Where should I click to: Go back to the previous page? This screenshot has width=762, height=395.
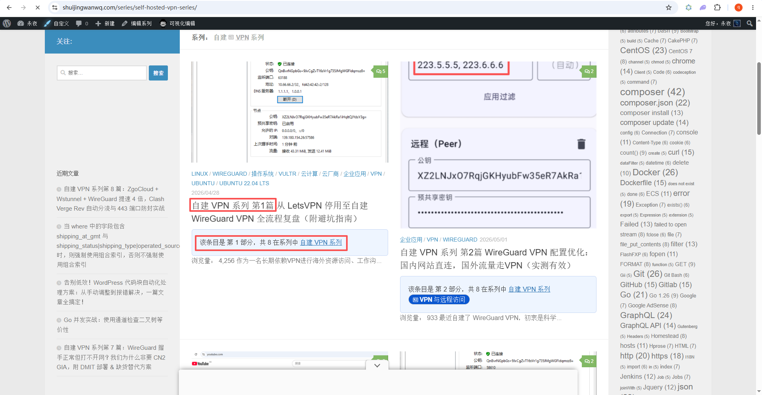[x=9, y=8]
